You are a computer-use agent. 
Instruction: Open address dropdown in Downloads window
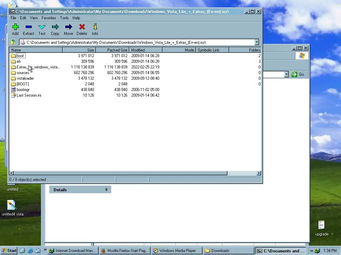(x=287, y=74)
